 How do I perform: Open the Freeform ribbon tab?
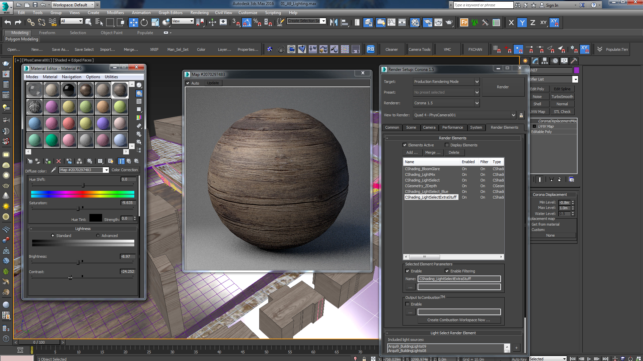click(47, 33)
